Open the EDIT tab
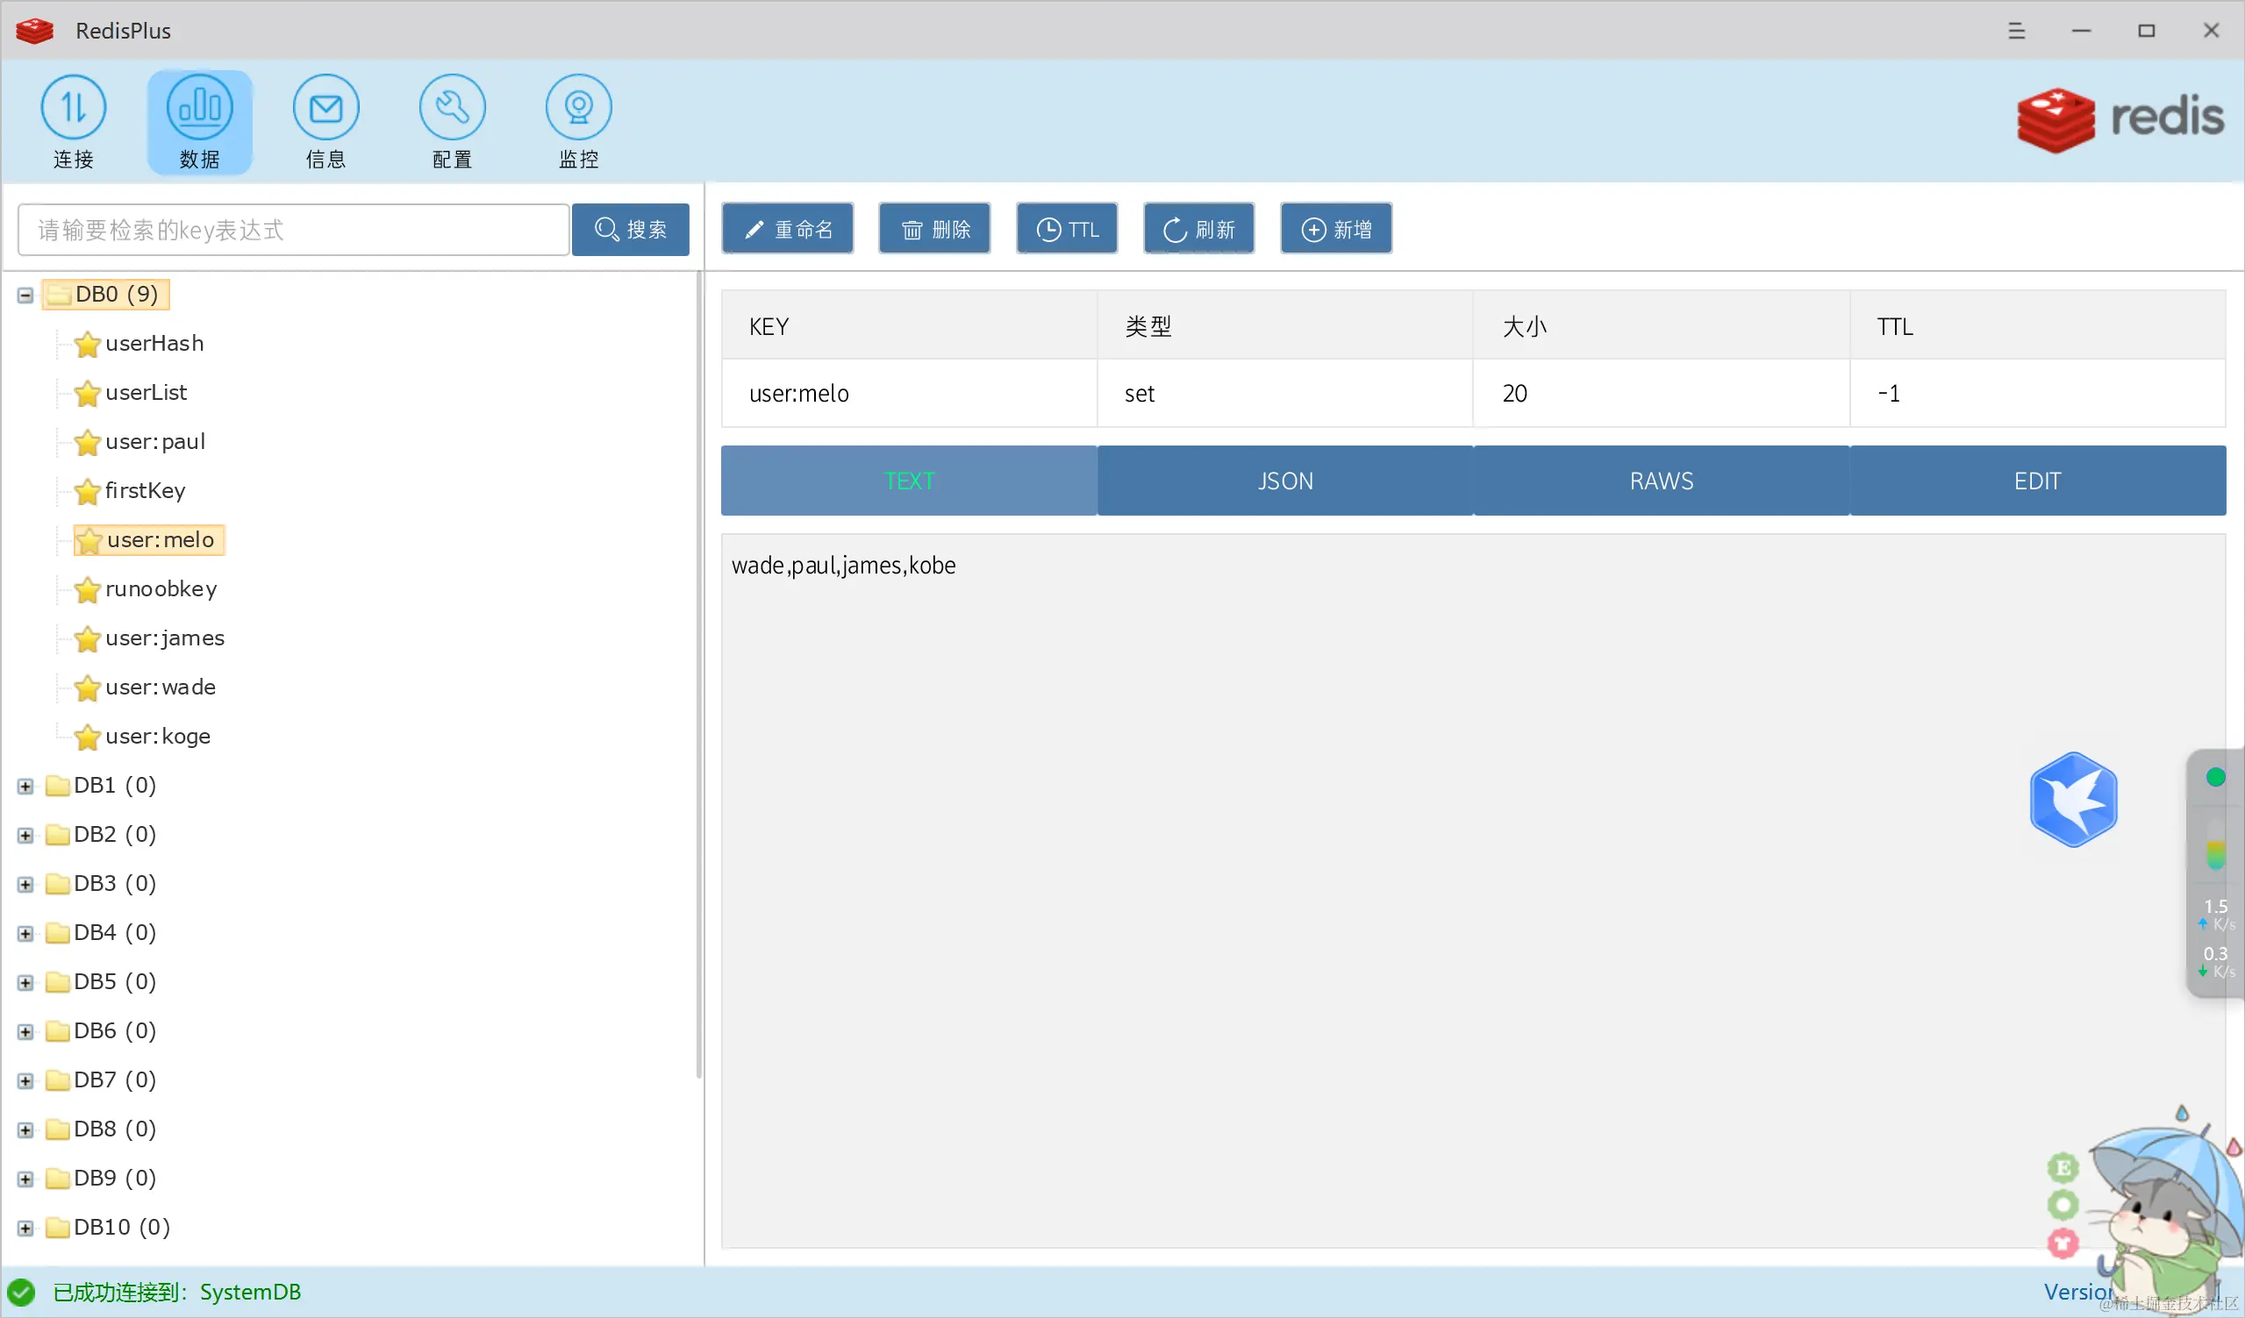 (2037, 481)
